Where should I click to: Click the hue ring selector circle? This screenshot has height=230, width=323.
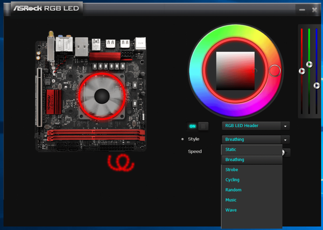275,70
